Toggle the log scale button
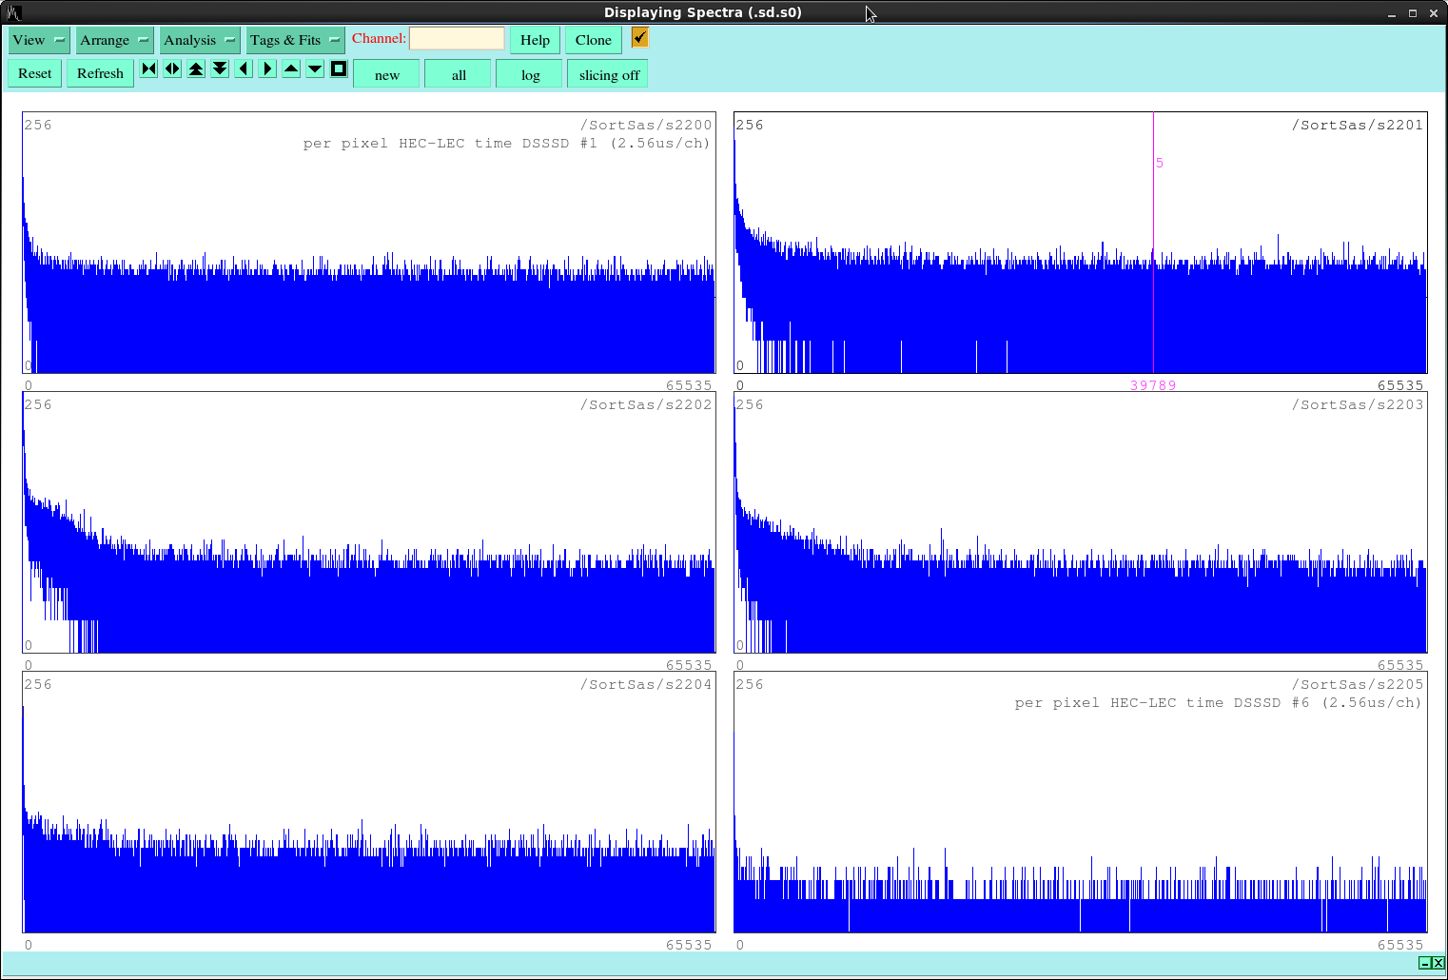Image resolution: width=1448 pixels, height=980 pixels. coord(530,75)
